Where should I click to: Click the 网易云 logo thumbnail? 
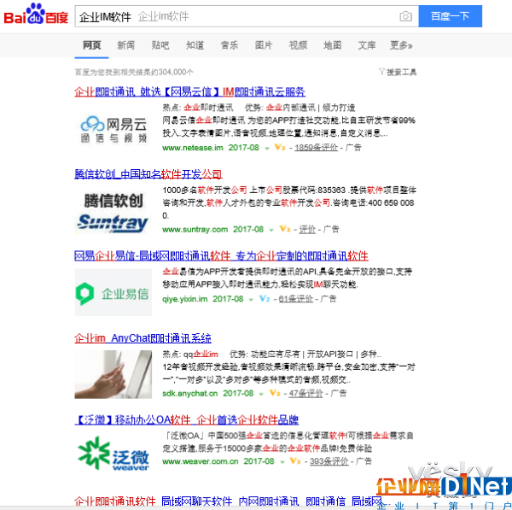tap(113, 129)
